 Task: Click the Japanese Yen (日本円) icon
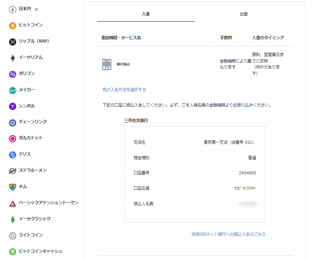pyautogui.click(x=12, y=9)
